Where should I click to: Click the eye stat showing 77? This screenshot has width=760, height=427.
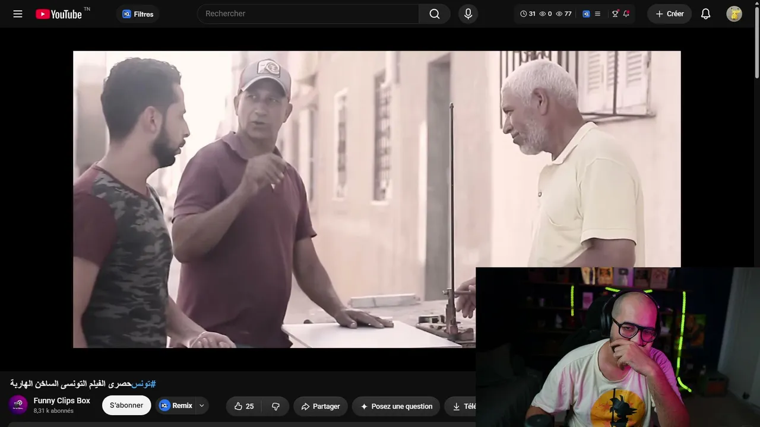click(563, 14)
